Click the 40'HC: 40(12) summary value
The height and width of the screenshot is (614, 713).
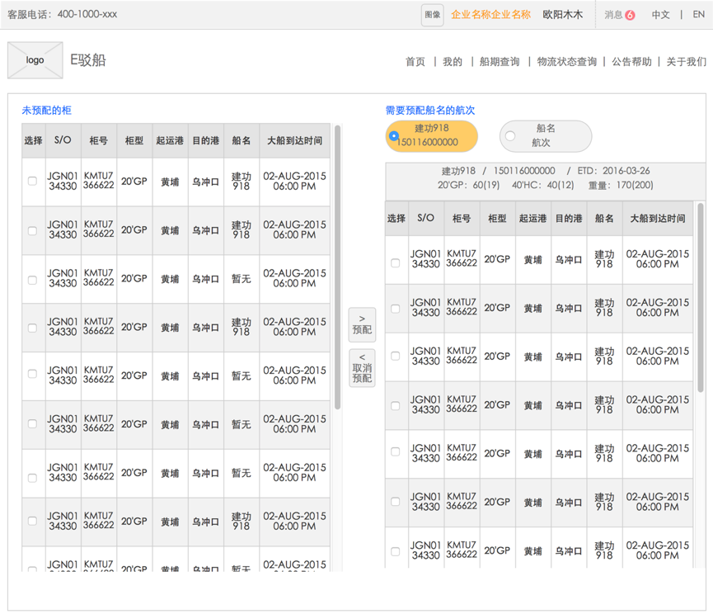(543, 185)
